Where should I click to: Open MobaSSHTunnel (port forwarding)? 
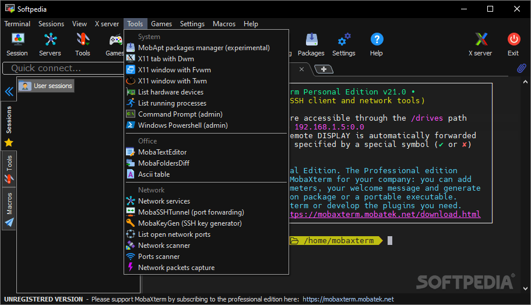[206, 212]
